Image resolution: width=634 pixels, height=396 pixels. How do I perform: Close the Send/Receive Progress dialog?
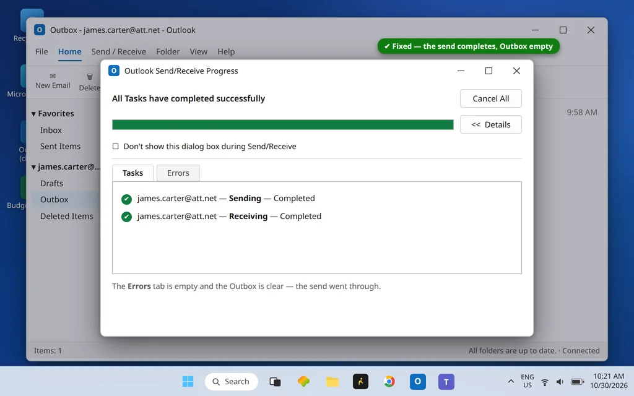pos(516,71)
